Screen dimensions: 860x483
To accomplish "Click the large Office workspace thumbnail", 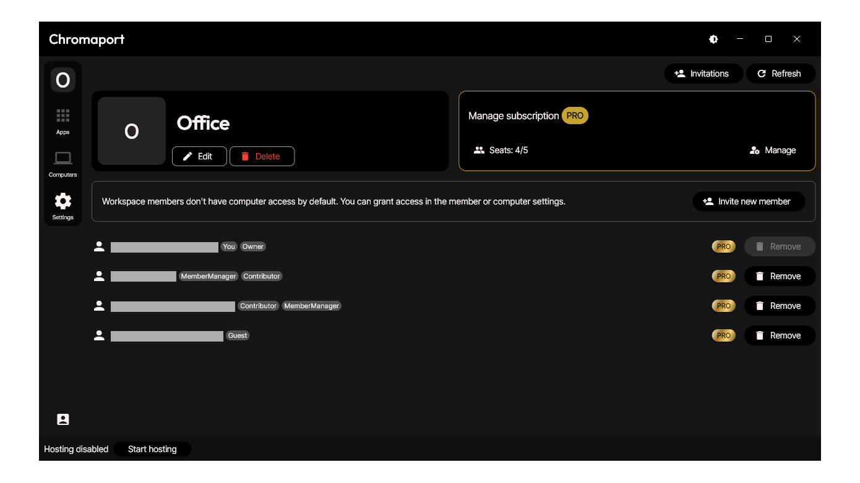I will coord(132,131).
